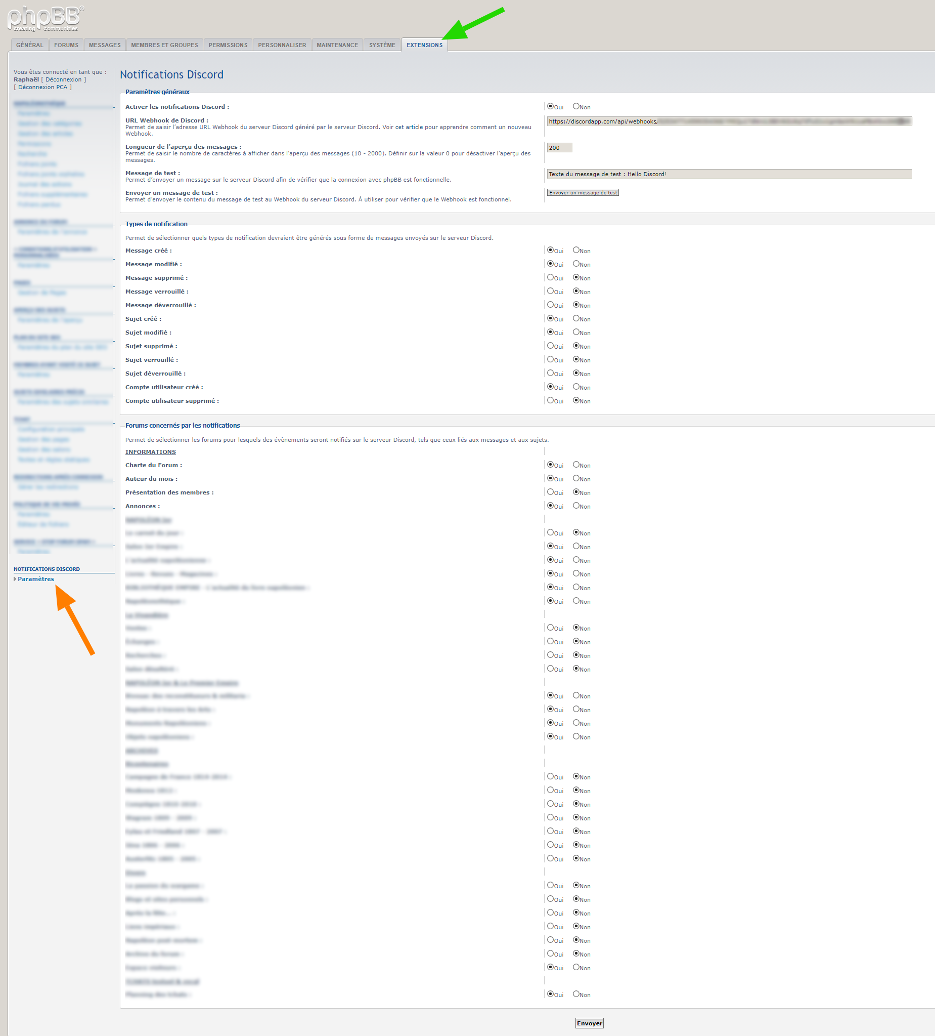Submit the form with Envoyer
The width and height of the screenshot is (935, 1036).
589,1023
